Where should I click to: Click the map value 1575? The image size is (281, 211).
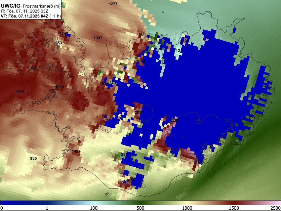[20, 92]
